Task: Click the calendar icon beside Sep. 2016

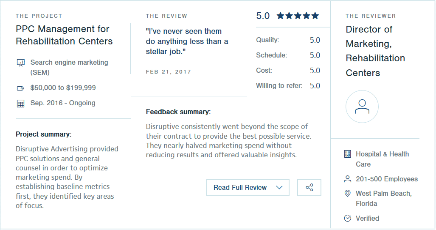Action: point(20,104)
